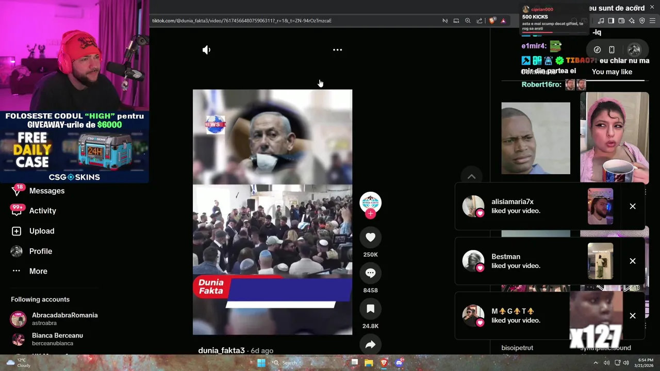Screen dimensions: 660x371
Task: Click the install app icon in address bar
Action: pos(456,21)
